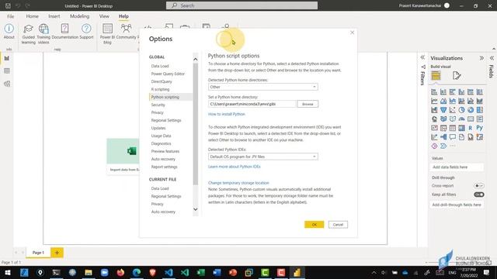Open the Power BI blog icon
This screenshot has width=497, height=279.
click(x=107, y=34)
